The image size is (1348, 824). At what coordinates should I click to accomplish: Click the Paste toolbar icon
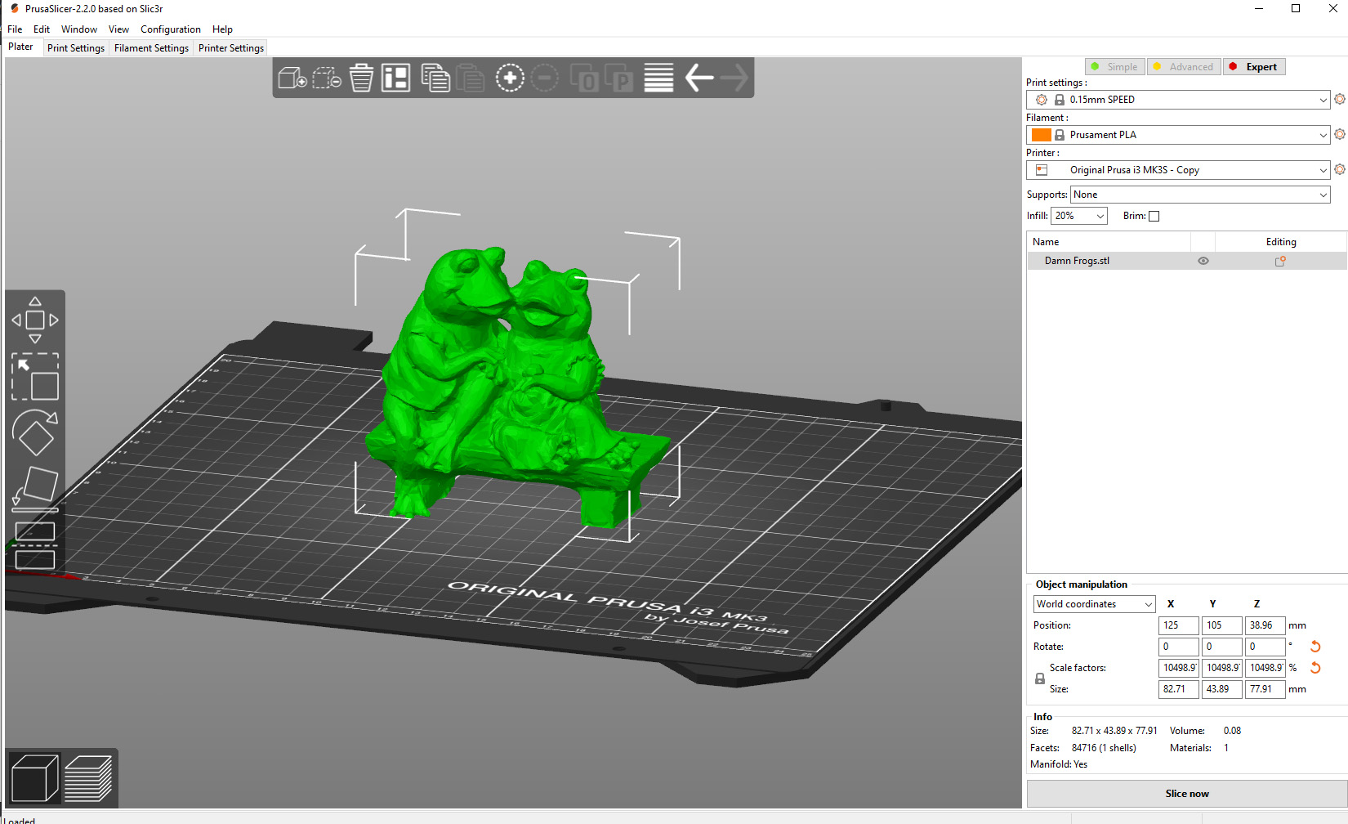[x=471, y=78]
